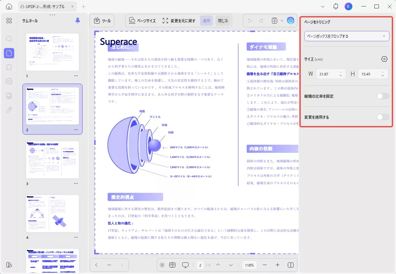Open a new tab with plus icon

click(x=83, y=6)
